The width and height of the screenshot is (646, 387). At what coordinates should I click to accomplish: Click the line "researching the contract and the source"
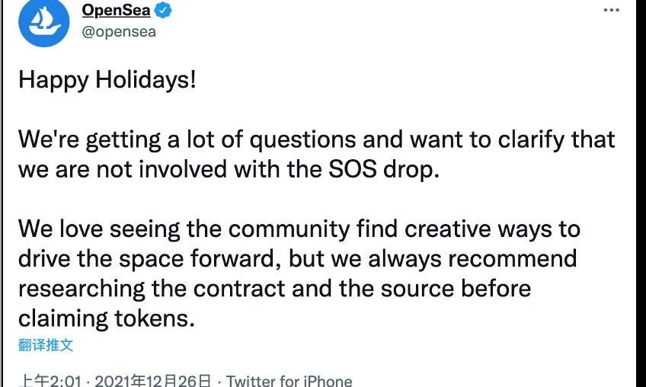point(274,288)
